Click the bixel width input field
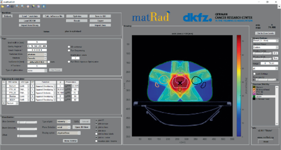 [x=37, y=42]
